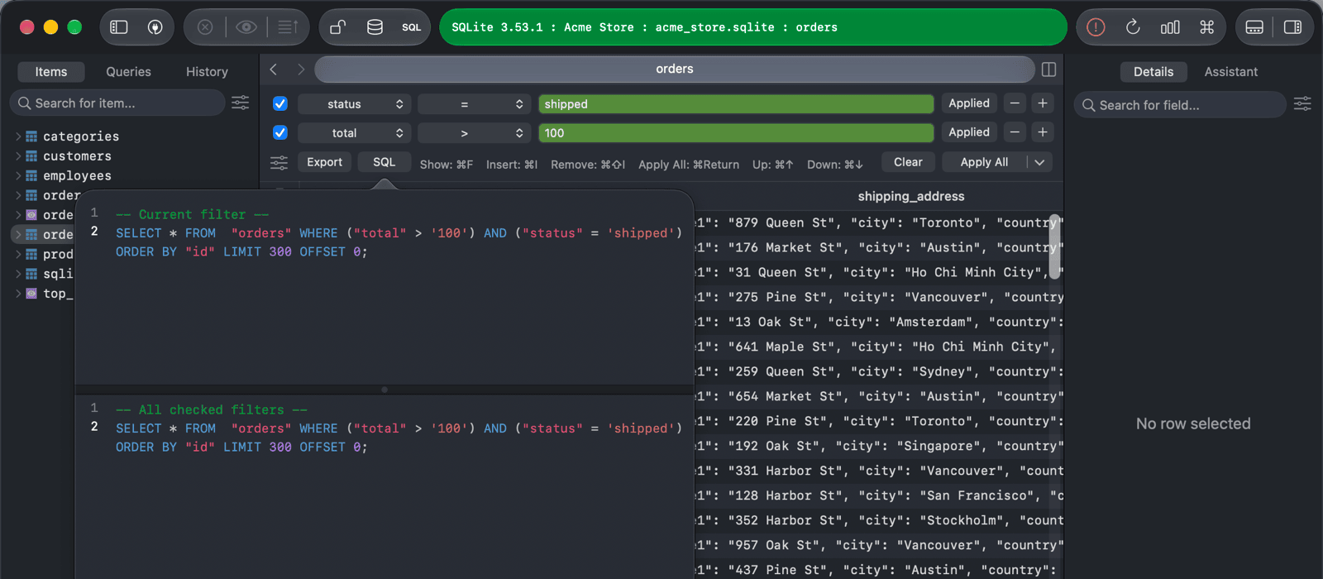Select the orders table tab
Viewport: 1323px width, 579px height.
pos(675,69)
